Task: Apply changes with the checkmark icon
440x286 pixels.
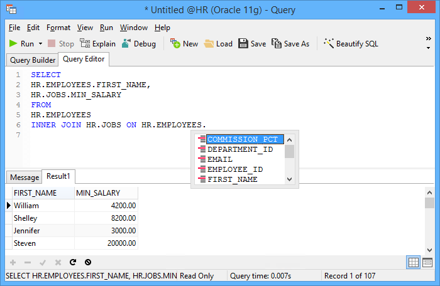Action: [x=43, y=262]
